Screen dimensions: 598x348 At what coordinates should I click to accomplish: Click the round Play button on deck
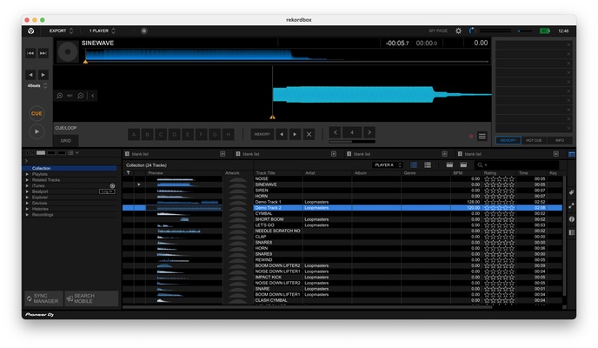point(37,131)
